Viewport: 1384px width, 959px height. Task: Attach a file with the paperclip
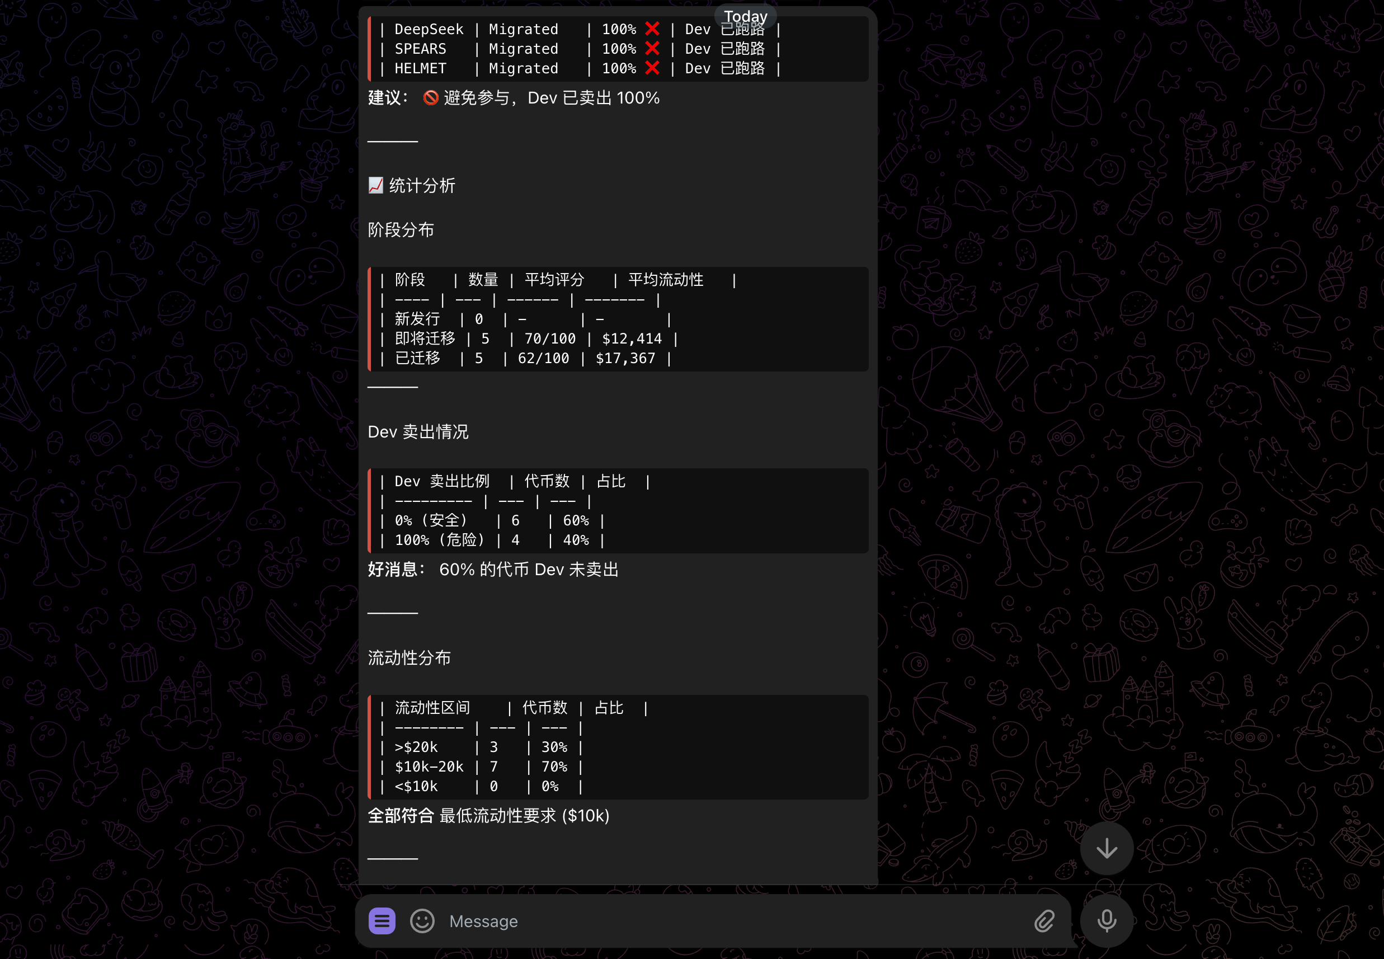(1044, 920)
